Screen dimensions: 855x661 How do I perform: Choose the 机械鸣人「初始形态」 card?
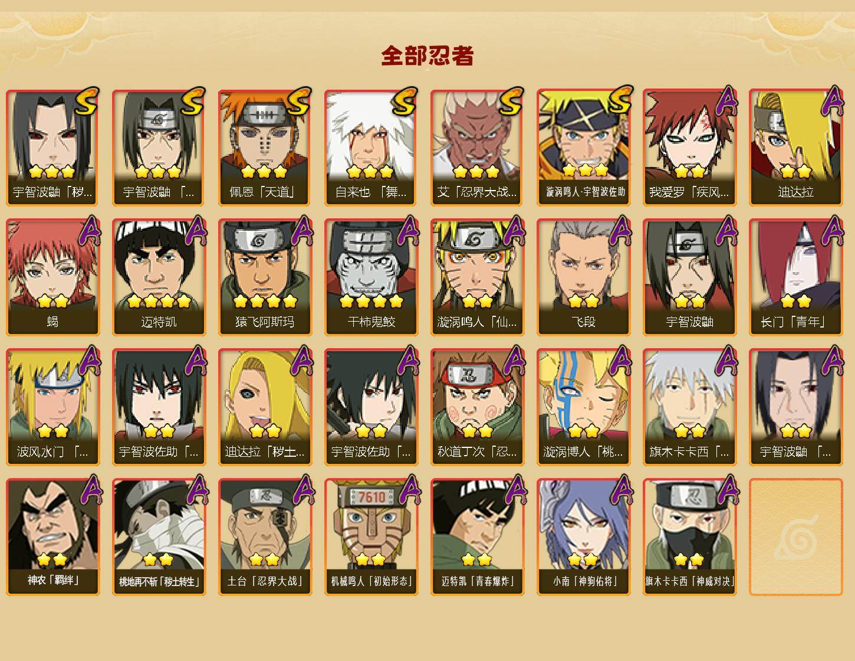click(x=371, y=537)
